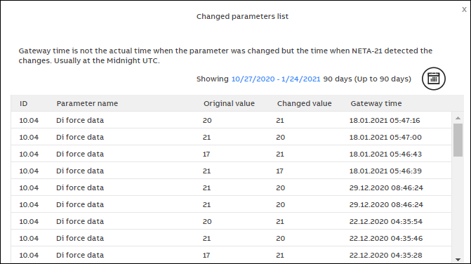471x264 pixels.
Task: Click the scrollbar up arrow
Action: coord(458,118)
